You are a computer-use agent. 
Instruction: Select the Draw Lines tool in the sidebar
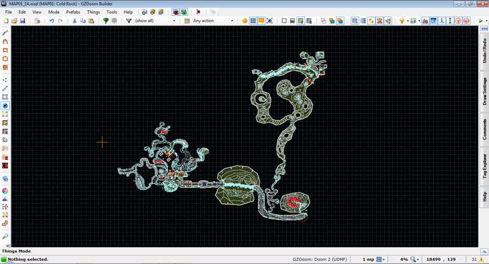(5, 33)
